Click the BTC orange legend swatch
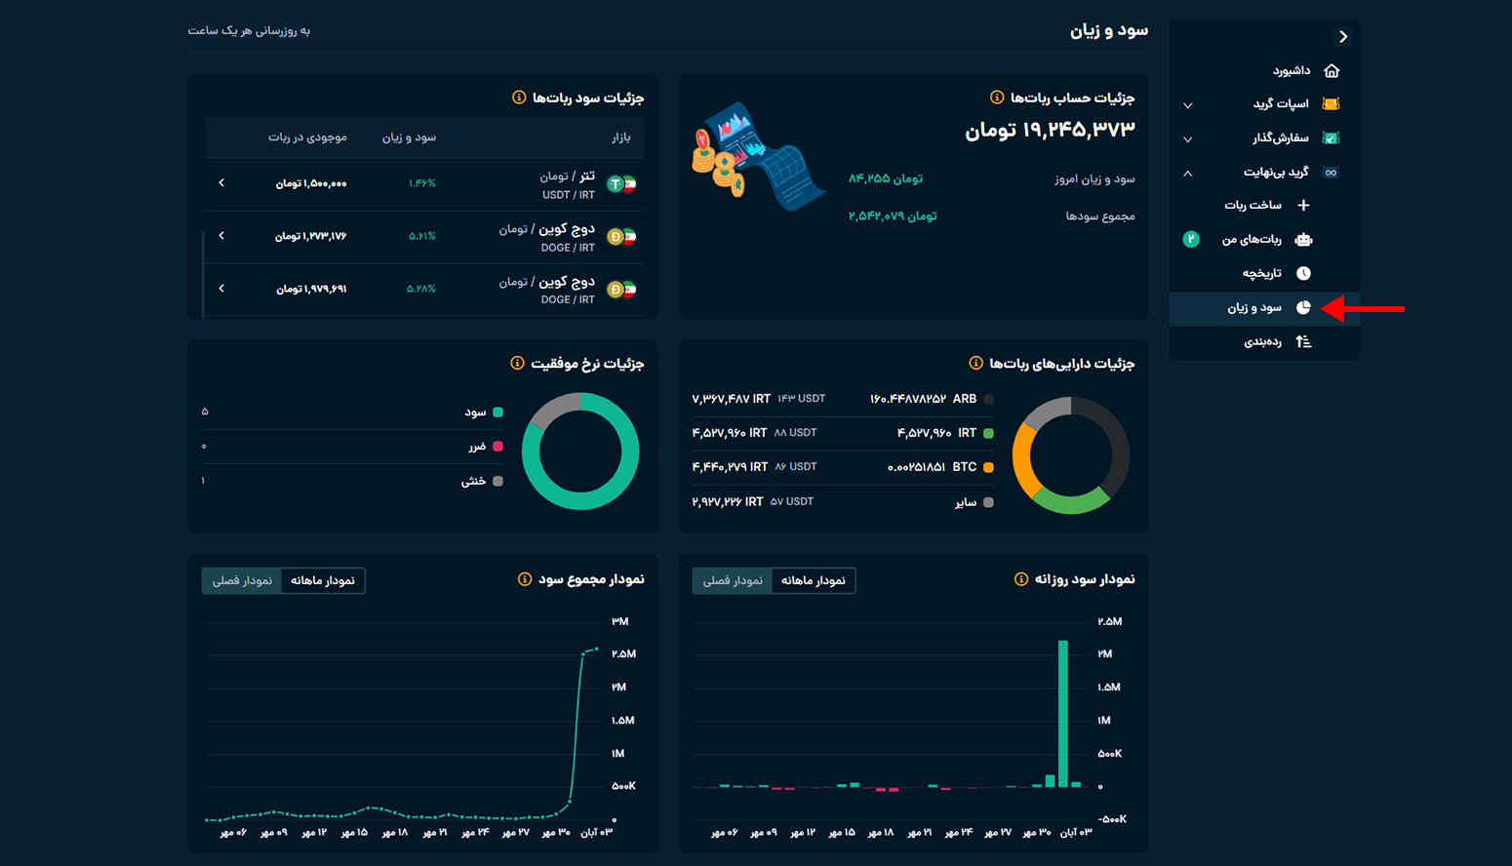 click(x=988, y=467)
